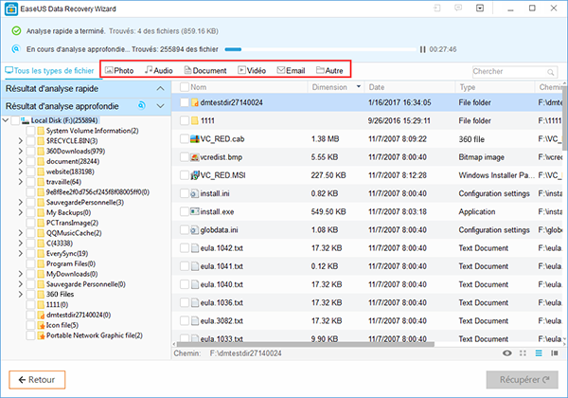This screenshot has height=398, width=568.
Task: Collapse the Résultat d'analyse rapide section
Action: (160, 88)
